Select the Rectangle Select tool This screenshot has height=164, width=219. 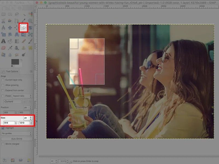coord(3,14)
